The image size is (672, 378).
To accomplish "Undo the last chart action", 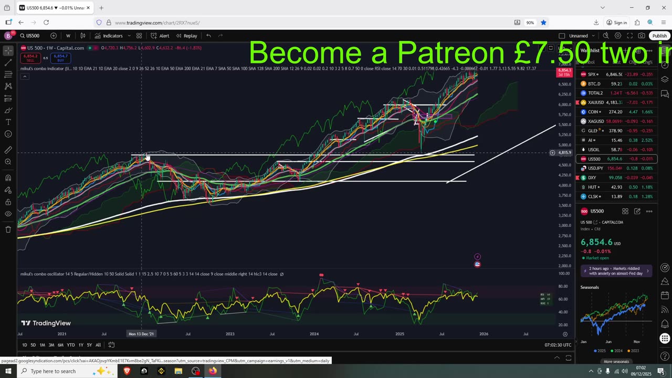I will point(208,36).
